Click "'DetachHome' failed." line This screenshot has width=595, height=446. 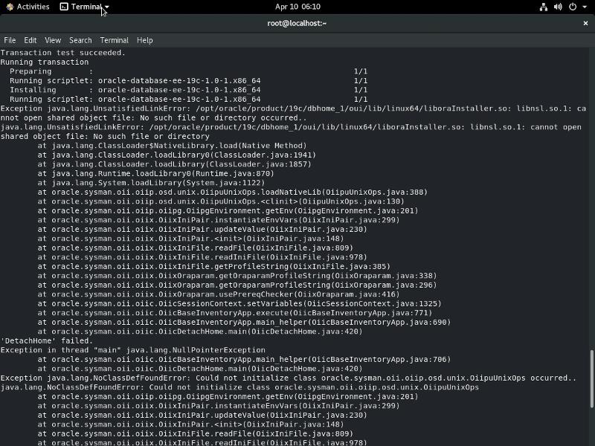pos(47,340)
